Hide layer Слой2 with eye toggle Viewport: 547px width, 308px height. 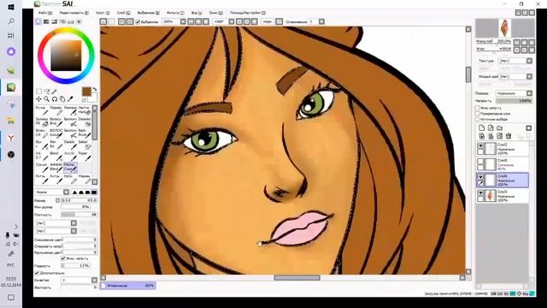coord(480,145)
